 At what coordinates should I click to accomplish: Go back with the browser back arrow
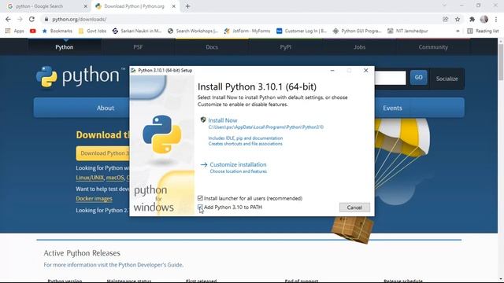(8, 19)
